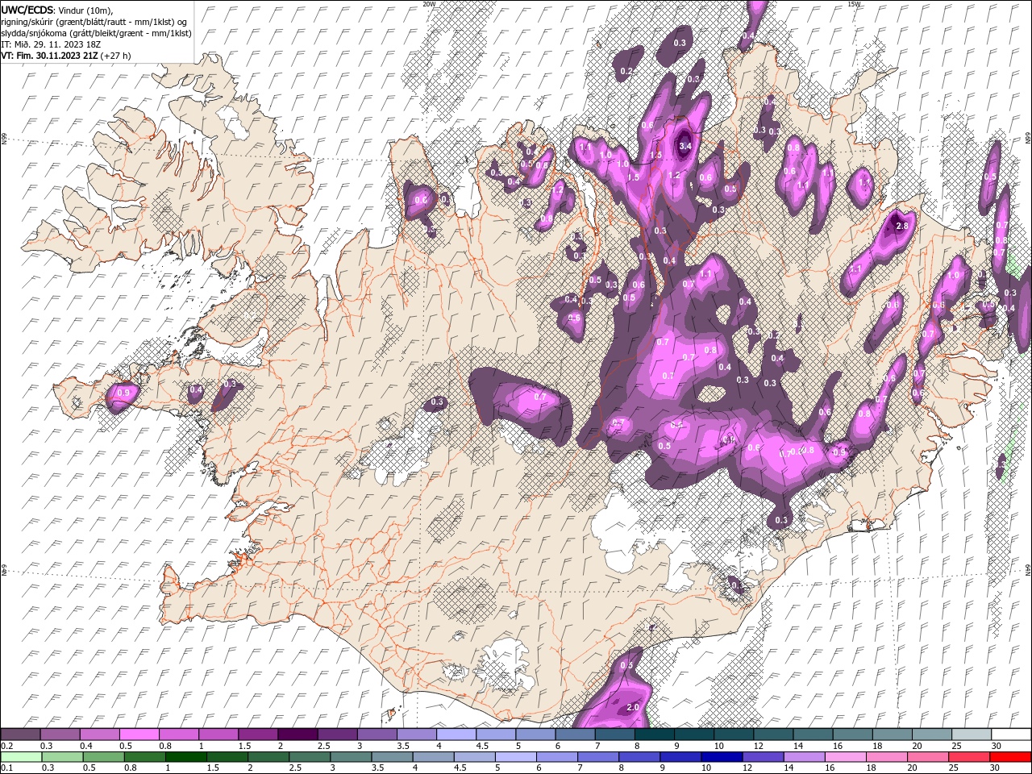The height and width of the screenshot is (774, 1032).
Task: Click the initial time 'IT: Mið. 29. 11. 2023 18Z'
Action: click(51, 44)
